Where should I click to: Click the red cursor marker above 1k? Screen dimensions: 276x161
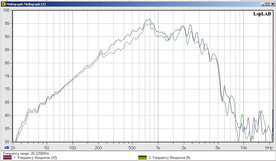click(x=158, y=8)
